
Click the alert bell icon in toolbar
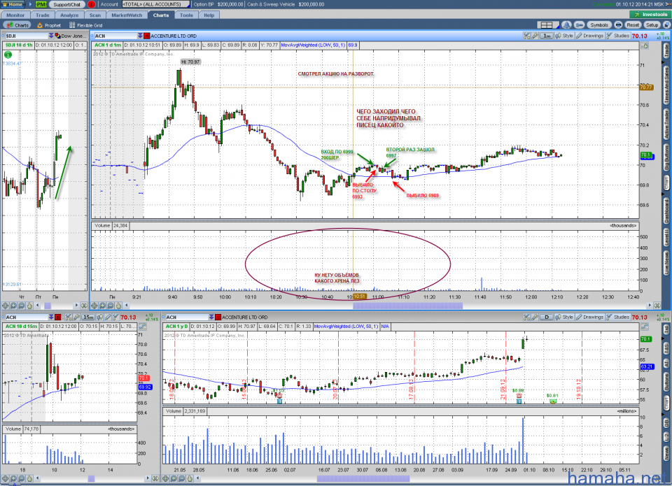tap(566, 25)
